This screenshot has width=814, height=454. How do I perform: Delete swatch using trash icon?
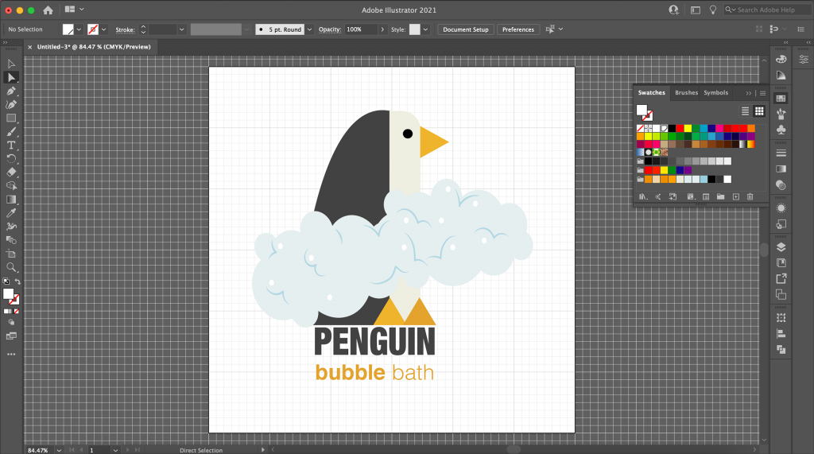750,196
